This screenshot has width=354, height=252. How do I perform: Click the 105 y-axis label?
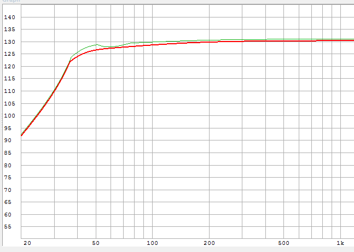[9, 103]
